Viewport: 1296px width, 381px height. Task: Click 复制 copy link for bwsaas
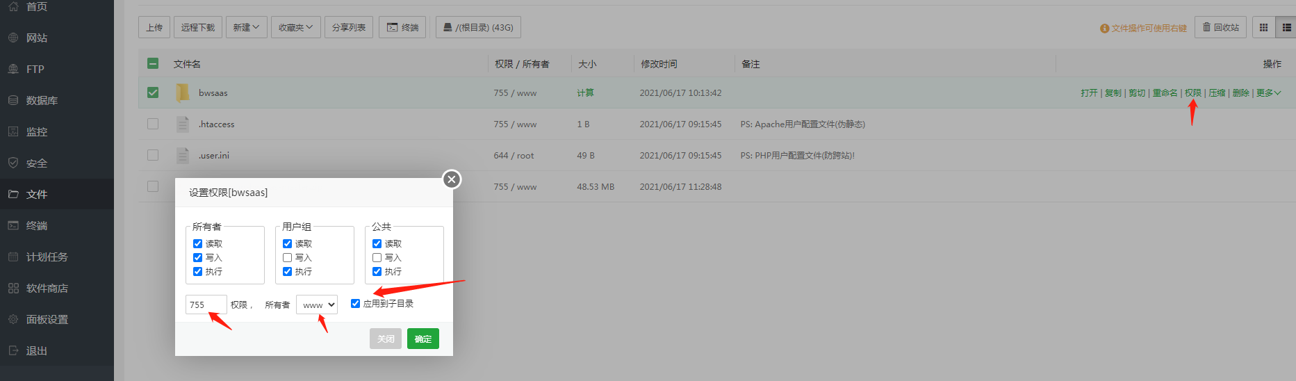(1113, 92)
